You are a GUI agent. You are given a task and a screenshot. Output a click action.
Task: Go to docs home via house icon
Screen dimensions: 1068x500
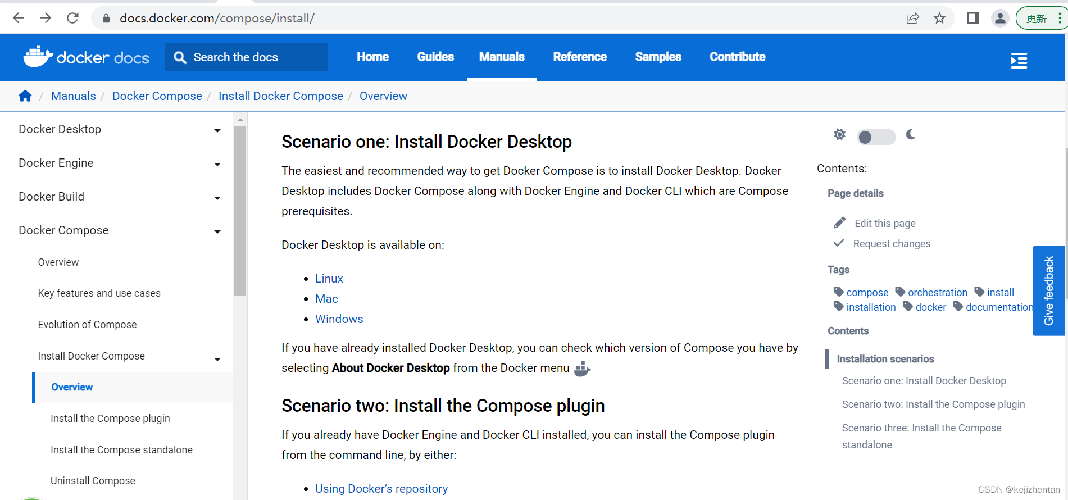pos(25,96)
